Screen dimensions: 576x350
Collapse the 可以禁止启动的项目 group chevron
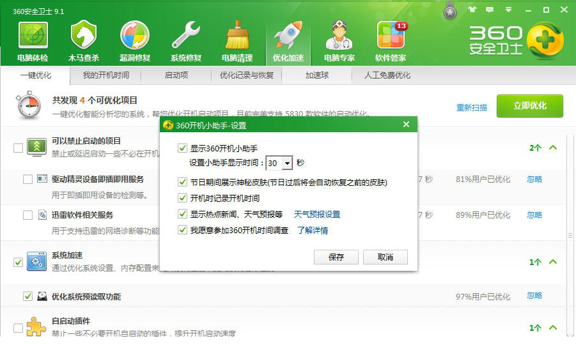pos(553,148)
